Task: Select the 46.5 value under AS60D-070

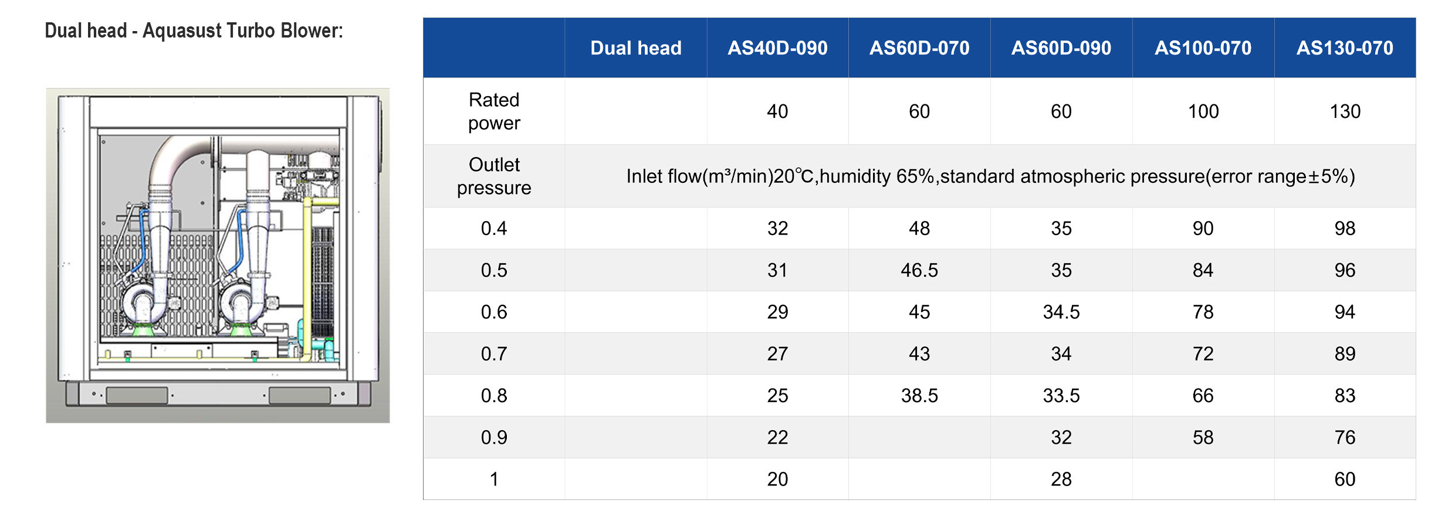Action: pos(919,270)
